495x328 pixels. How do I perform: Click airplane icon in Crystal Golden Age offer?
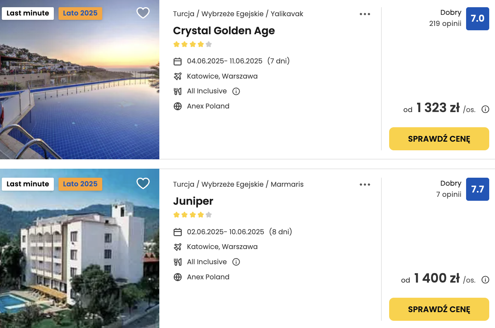tap(177, 76)
